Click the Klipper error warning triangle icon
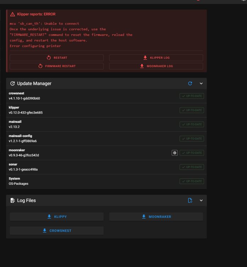The width and height of the screenshot is (247, 267). coord(12,14)
